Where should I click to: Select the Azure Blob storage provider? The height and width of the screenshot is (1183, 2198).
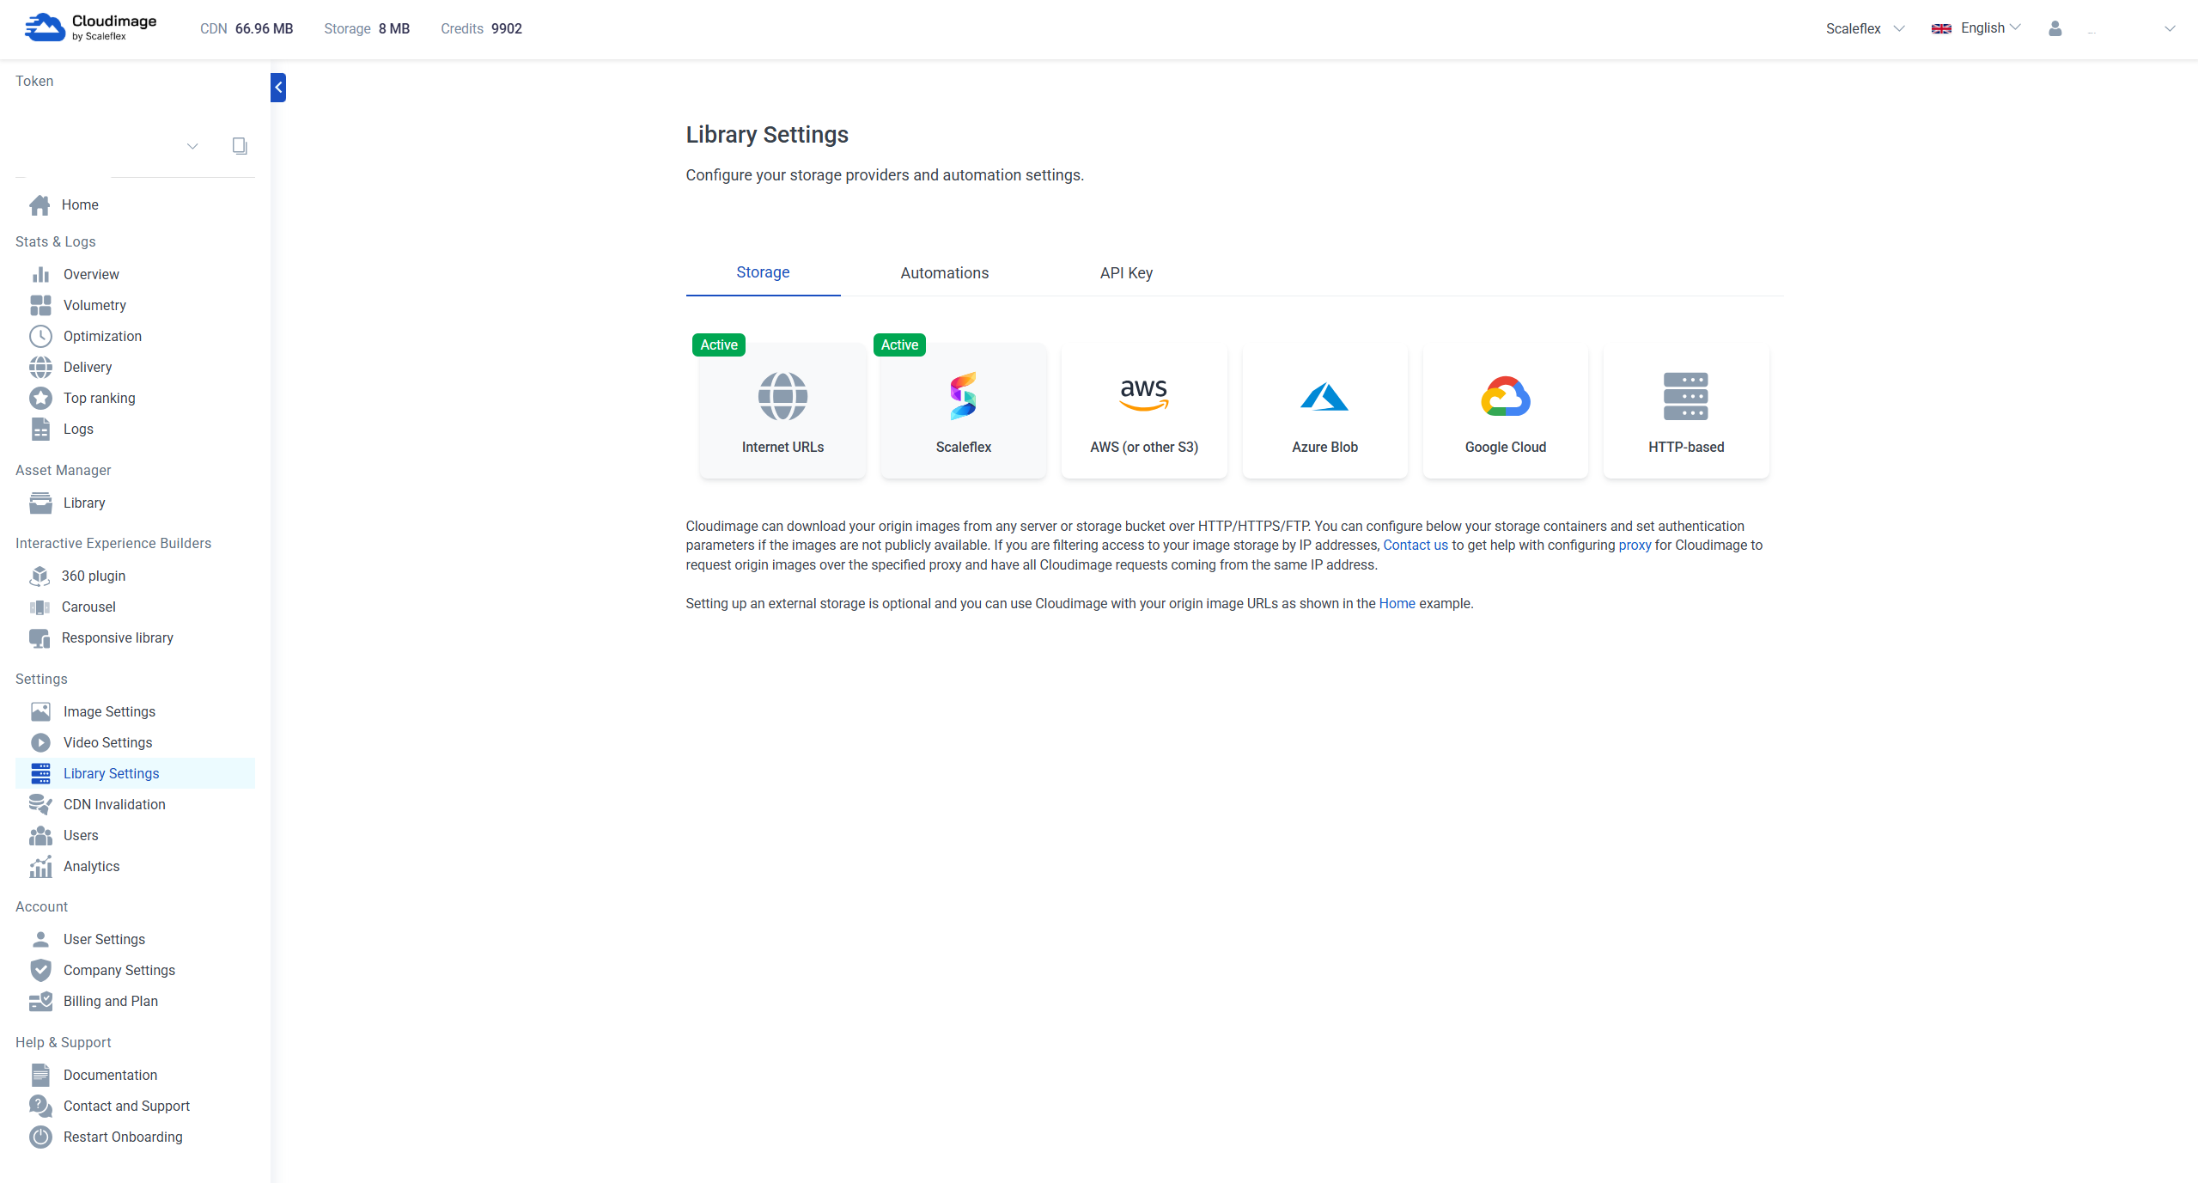click(1324, 411)
